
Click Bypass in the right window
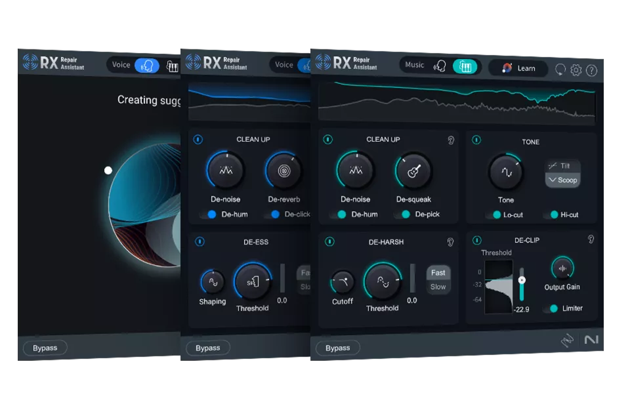337,348
